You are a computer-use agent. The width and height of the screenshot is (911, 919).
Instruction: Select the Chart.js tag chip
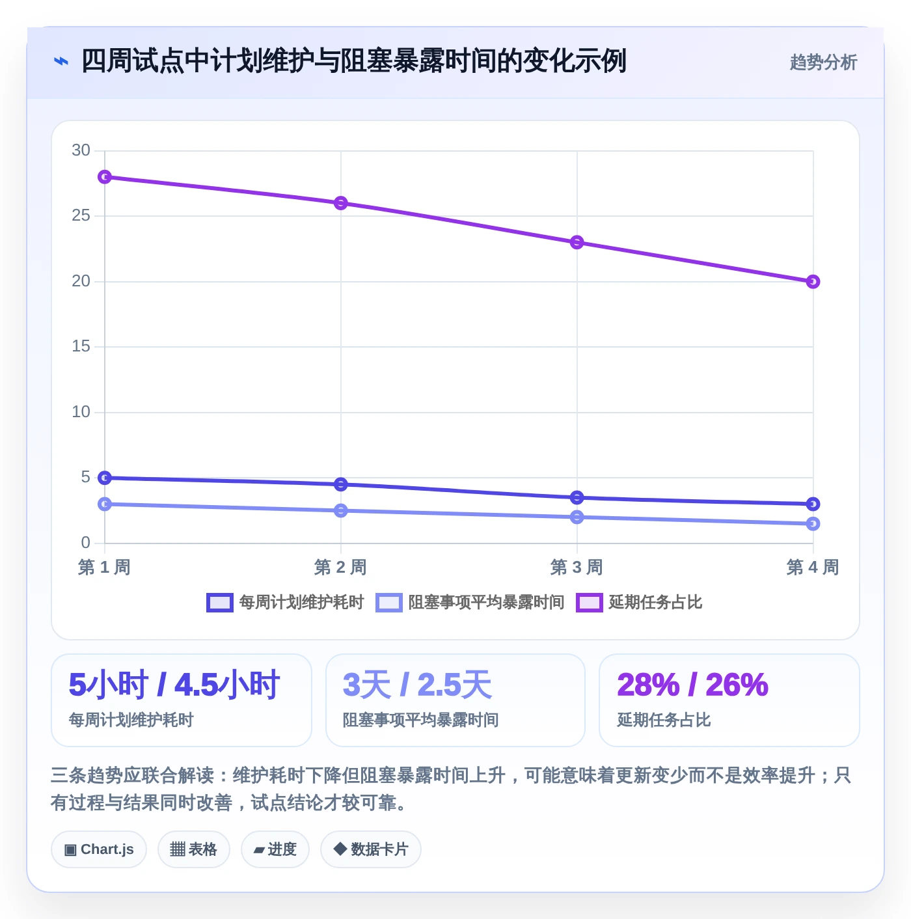pyautogui.click(x=99, y=849)
